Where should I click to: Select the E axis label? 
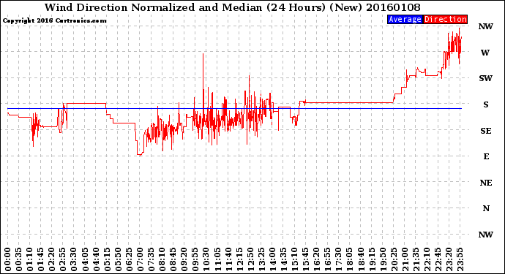click(486, 156)
